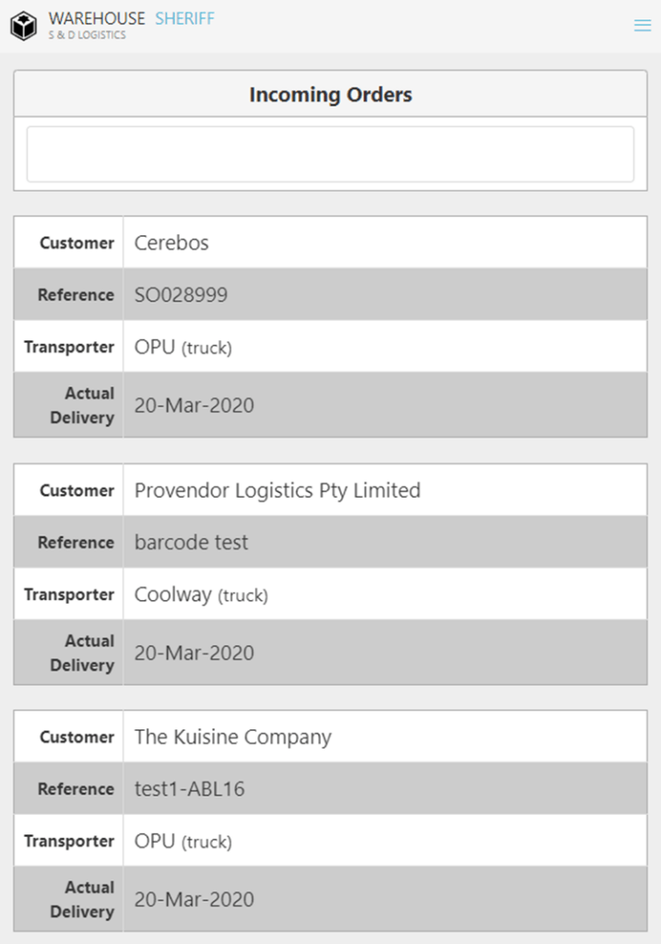661x944 pixels.
Task: Select the Cerebos order delivery date
Action: (x=194, y=406)
